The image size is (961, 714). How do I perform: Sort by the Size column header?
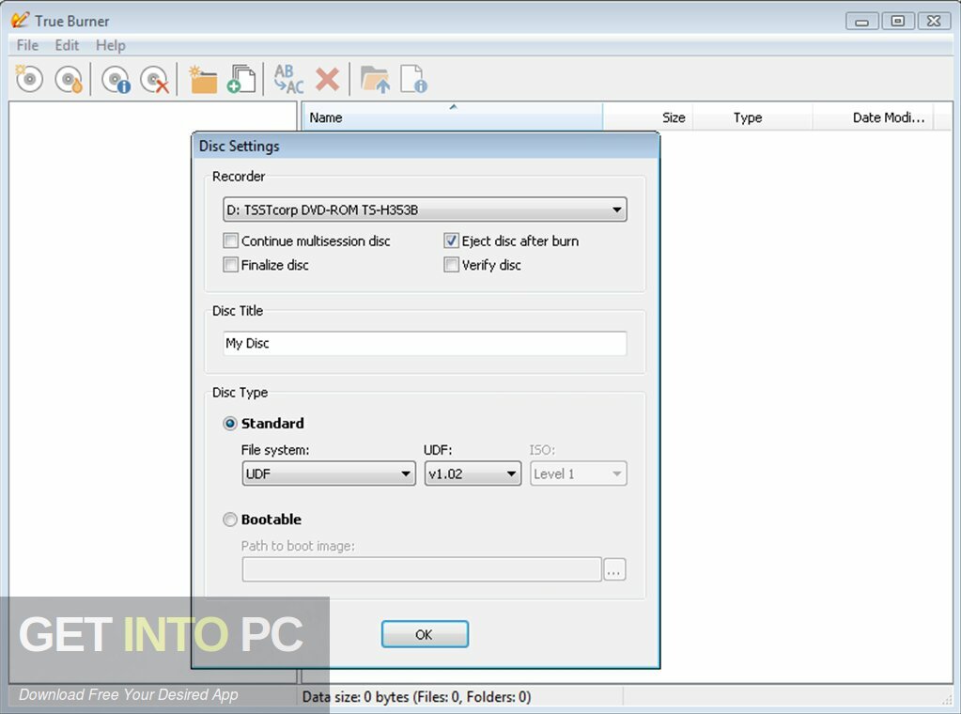coord(648,117)
